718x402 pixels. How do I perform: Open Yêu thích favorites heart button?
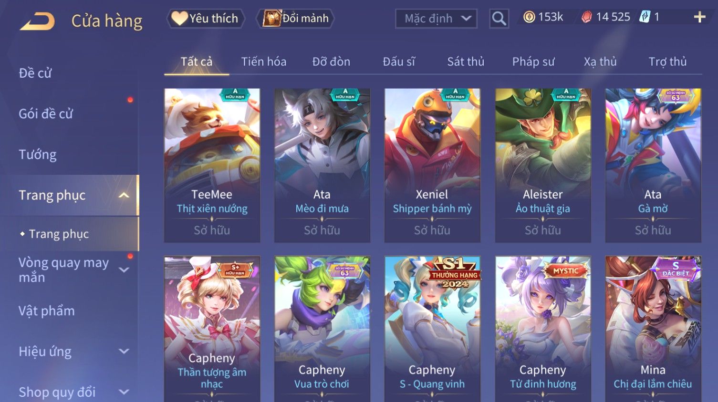pos(206,19)
